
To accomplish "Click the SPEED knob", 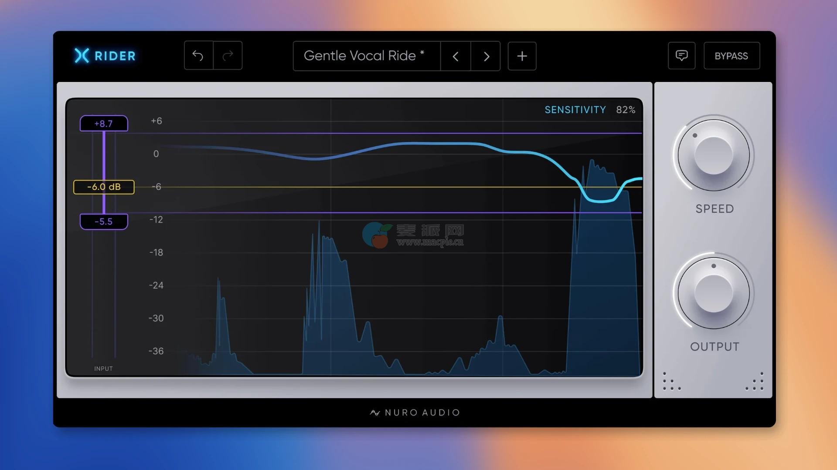I will click(714, 154).
